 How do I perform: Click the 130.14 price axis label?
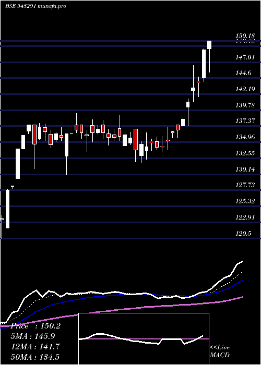(x=245, y=169)
